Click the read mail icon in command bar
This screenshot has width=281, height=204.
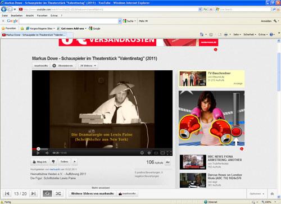click(220, 34)
